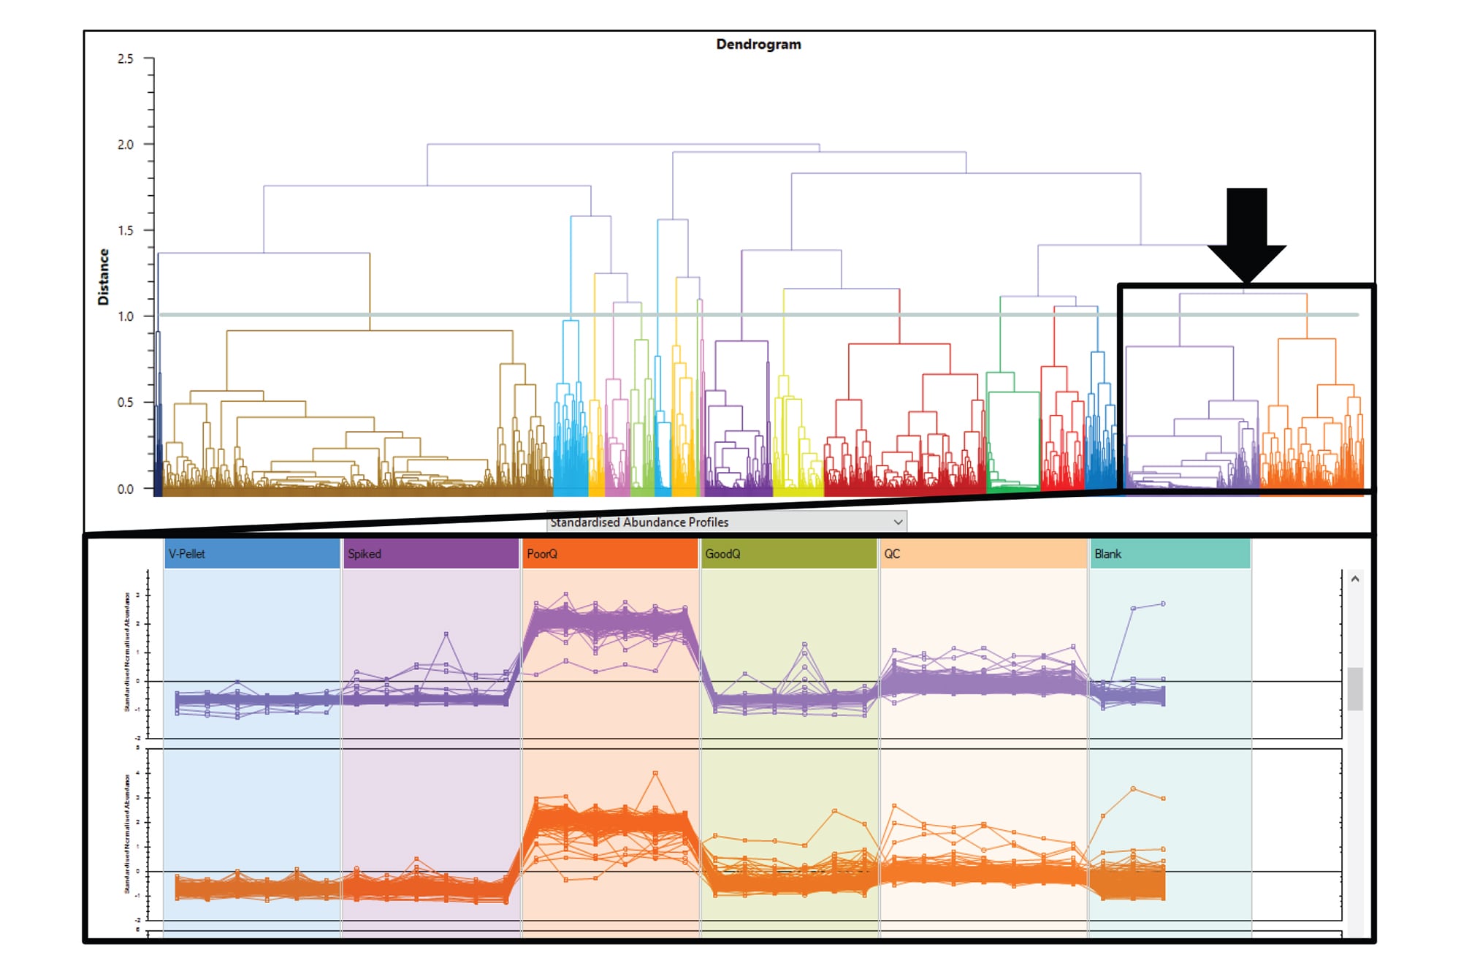Select the Blank condition column

pos(1169,554)
